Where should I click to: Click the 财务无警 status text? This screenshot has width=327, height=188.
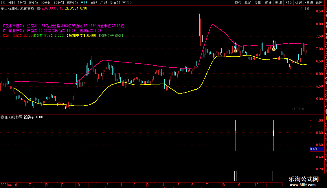(111, 36)
